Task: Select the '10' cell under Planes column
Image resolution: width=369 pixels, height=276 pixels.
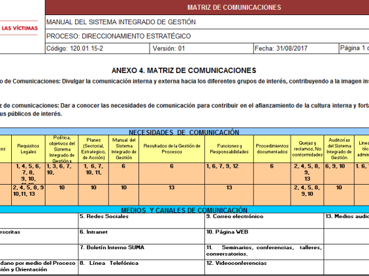Action: [94, 195]
